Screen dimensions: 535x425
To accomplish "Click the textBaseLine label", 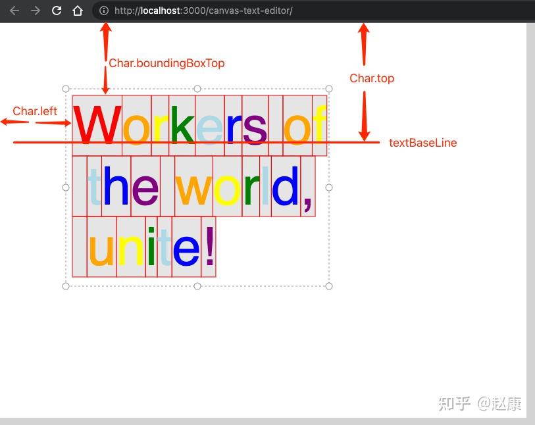I will 422,143.
